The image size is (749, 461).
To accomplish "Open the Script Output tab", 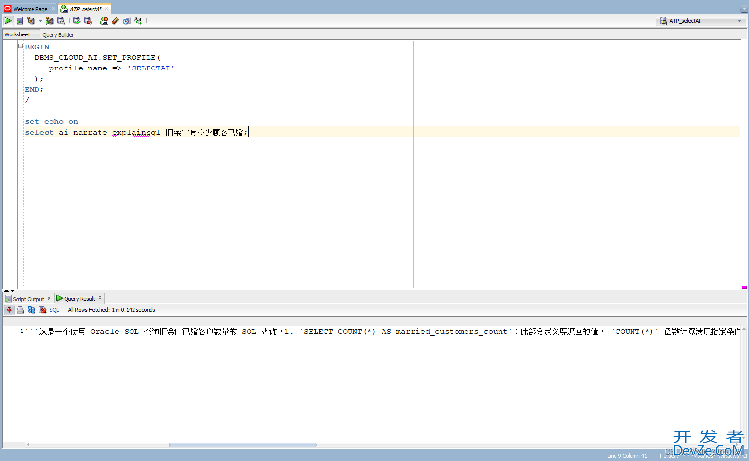I will (x=28, y=299).
